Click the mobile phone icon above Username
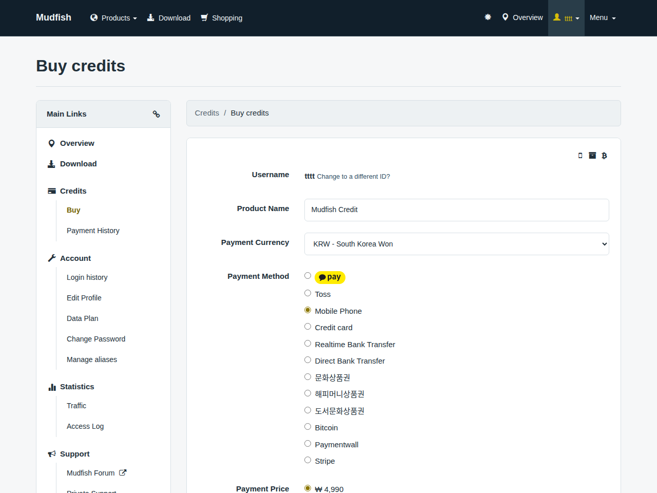Image resolution: width=657 pixels, height=493 pixels. (580, 156)
